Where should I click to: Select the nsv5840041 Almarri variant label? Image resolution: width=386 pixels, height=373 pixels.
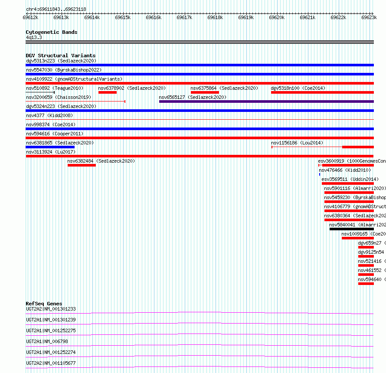coord(357,225)
